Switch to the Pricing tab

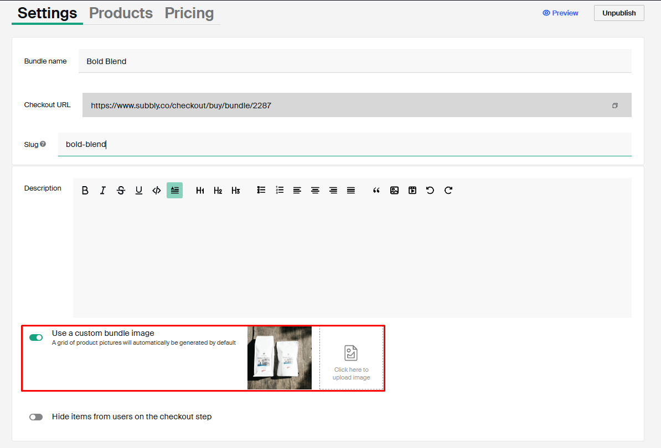[x=189, y=13]
